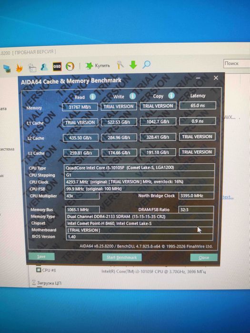Click BIOS Version 1.40 field
Image resolution: width=250 pixels, height=333 pixels.
(140, 236)
